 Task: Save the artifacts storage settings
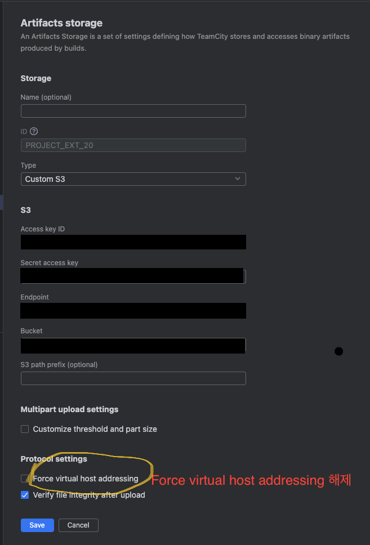click(37, 525)
